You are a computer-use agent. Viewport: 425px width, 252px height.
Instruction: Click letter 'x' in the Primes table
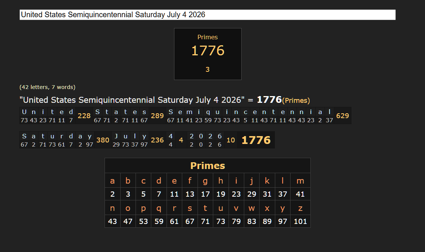267,208
